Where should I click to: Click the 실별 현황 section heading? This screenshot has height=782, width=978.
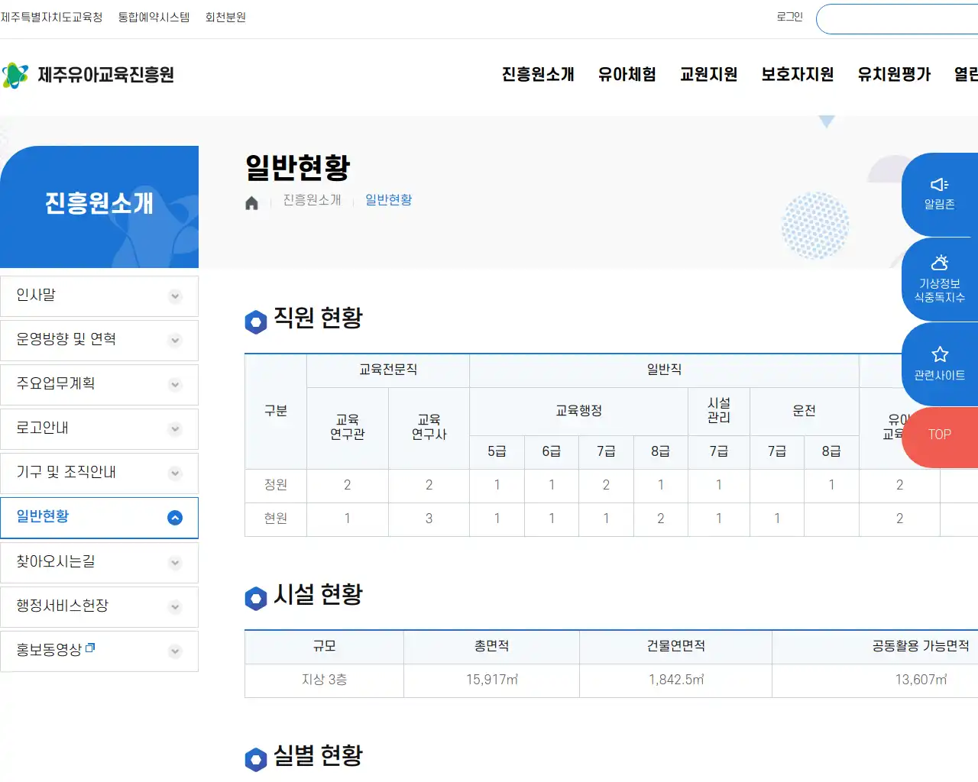tap(318, 756)
